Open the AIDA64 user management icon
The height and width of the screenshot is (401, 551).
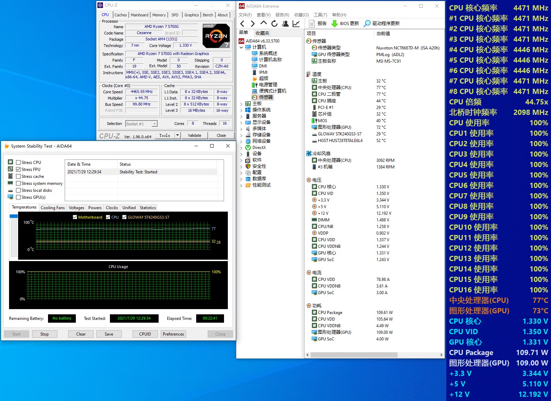[285, 23]
